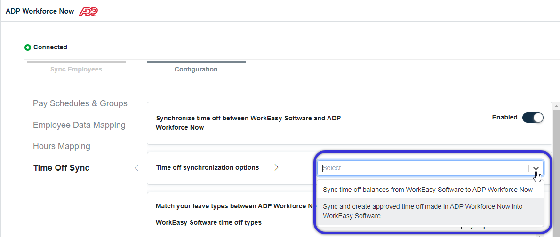Click the Enabled label text

[x=504, y=117]
